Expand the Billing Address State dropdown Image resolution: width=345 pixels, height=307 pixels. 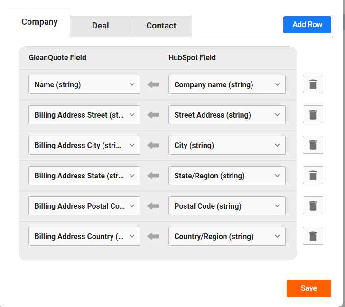84,176
